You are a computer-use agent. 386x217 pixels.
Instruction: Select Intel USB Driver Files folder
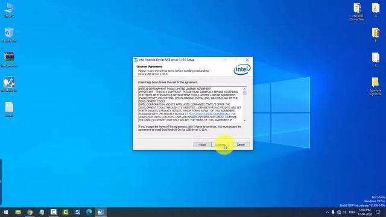point(357,11)
